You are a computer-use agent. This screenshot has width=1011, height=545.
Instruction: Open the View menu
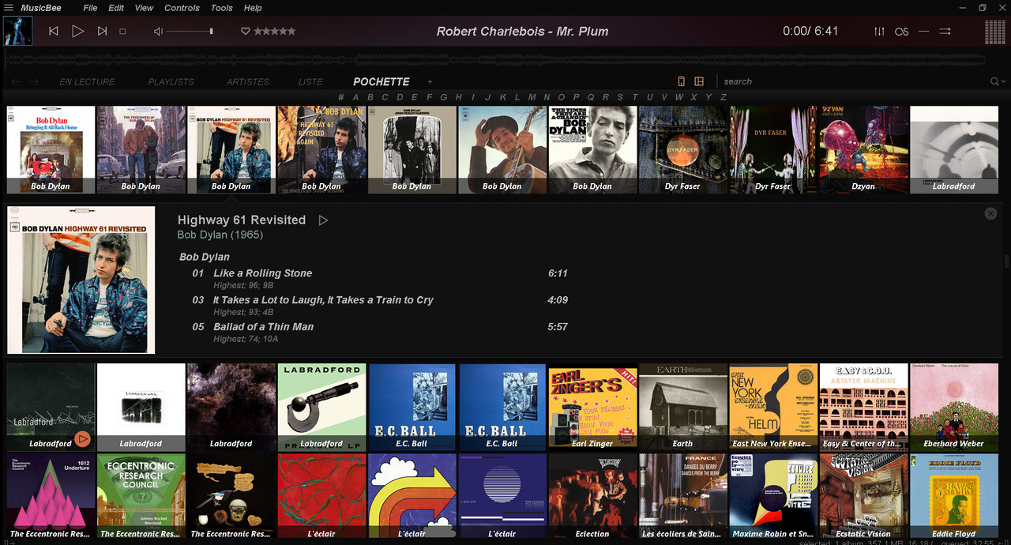(x=144, y=8)
